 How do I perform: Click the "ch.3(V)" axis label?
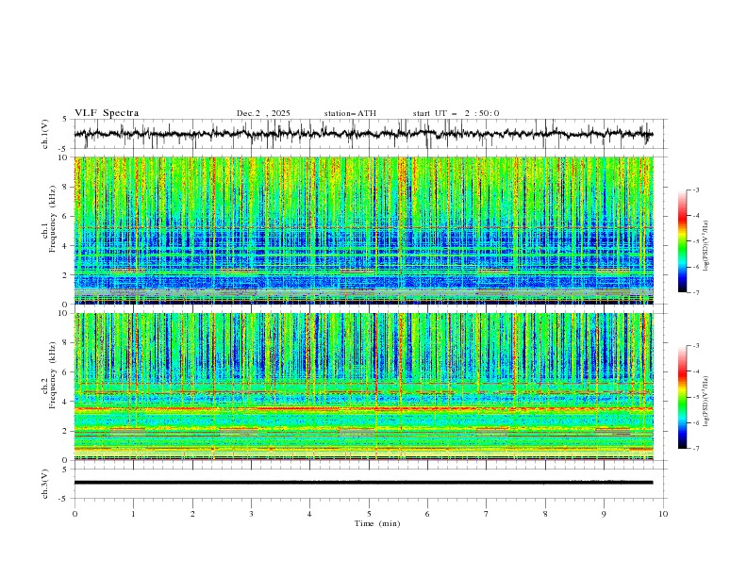tap(45, 482)
